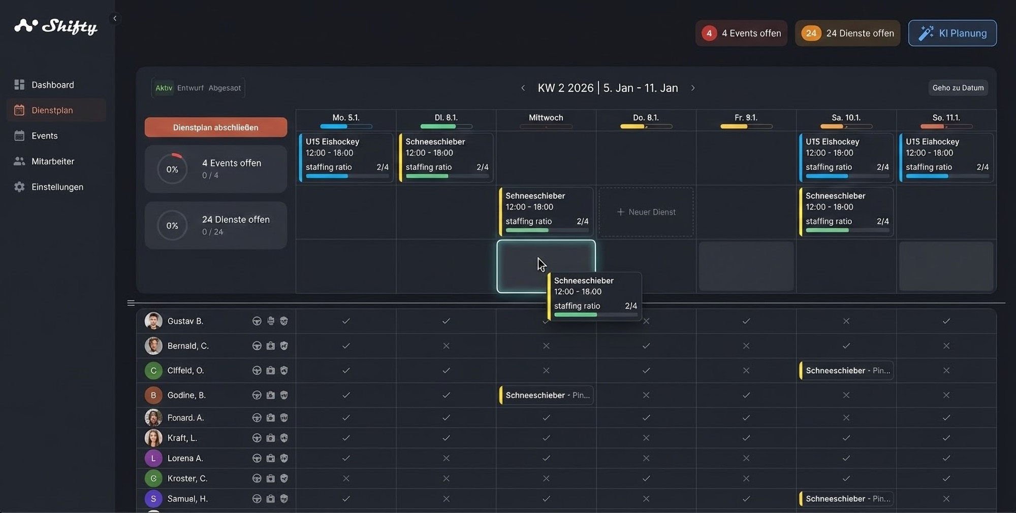The width and height of the screenshot is (1016, 513).
Task: Toggle Bernald, C.'s Thursday availability checkmark
Action: pos(646,346)
